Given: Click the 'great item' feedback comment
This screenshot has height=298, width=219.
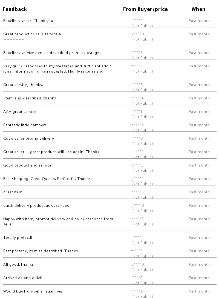Looking at the screenshot, I should pos(13,192).
